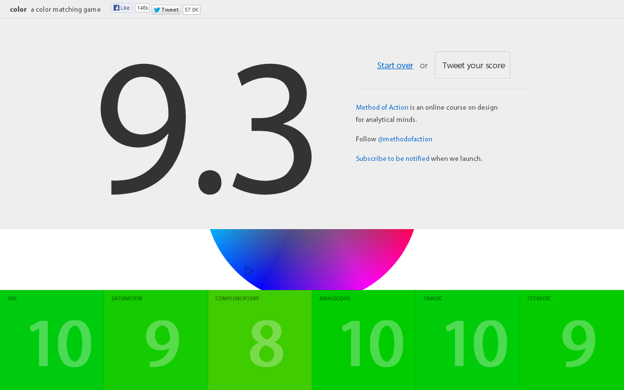
Task: Click the triangle marker on color wheel
Action: [x=249, y=271]
